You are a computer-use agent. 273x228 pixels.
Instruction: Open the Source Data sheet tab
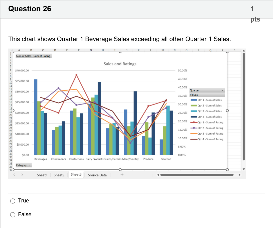click(97, 175)
